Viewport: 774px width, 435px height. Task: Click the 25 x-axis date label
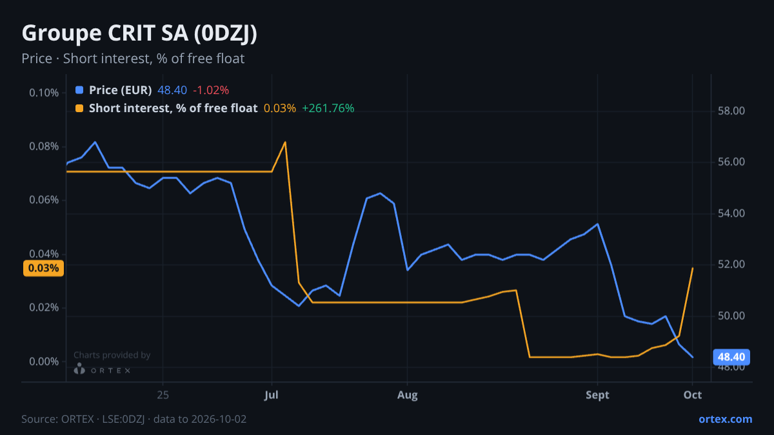point(163,395)
